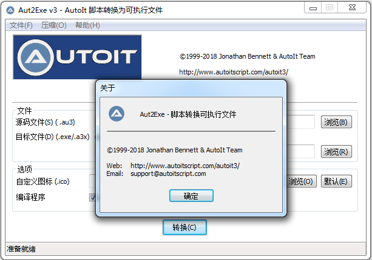This screenshot has height=260, width=372.
Task: Click the destination file path input field
Action: (x=300, y=152)
